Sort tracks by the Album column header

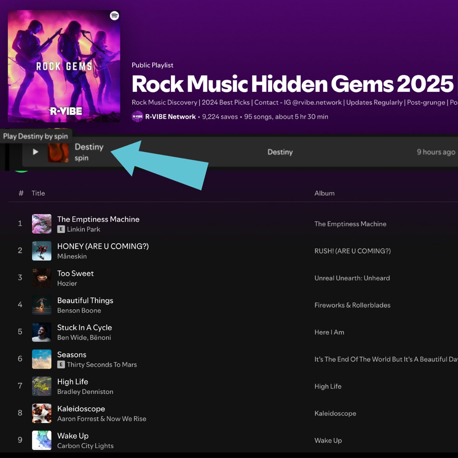(324, 193)
